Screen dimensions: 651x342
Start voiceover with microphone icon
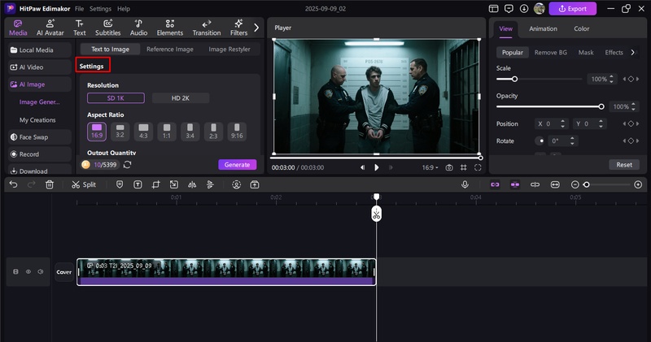465,184
